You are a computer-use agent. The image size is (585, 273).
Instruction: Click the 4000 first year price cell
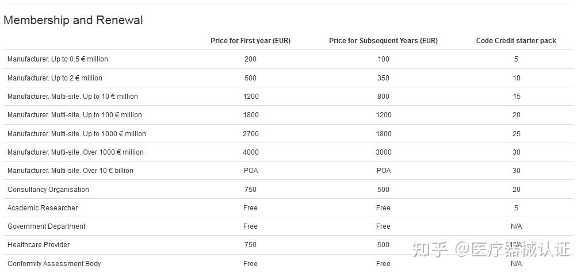251,152
